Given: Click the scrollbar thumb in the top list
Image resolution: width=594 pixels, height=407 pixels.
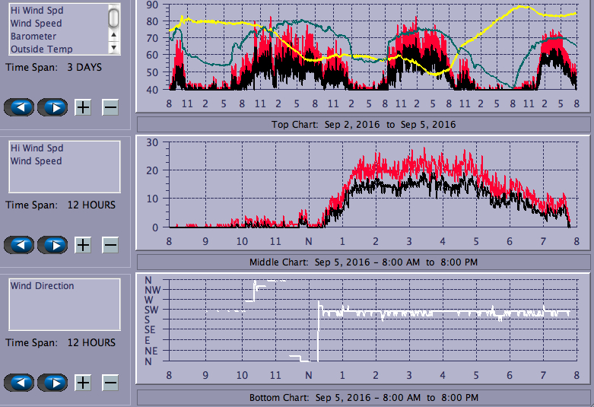Looking at the screenshot, I should click(114, 17).
